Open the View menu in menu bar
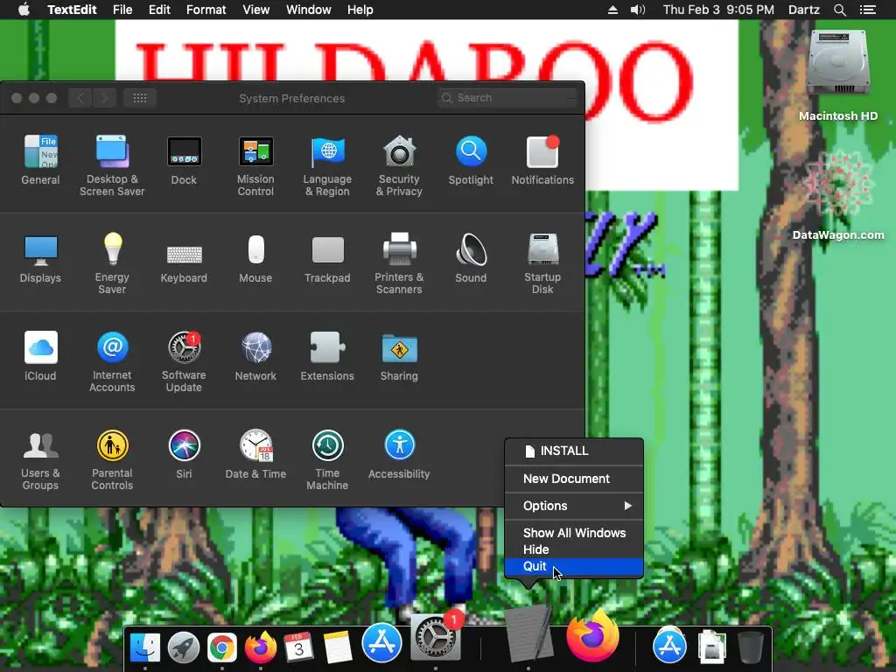Image resolution: width=896 pixels, height=672 pixels. (x=256, y=10)
